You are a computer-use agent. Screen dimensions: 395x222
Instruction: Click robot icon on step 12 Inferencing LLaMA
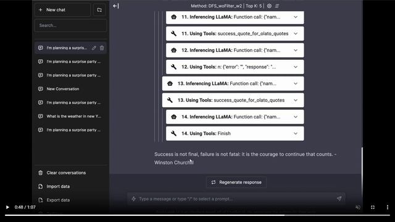tap(174, 51)
